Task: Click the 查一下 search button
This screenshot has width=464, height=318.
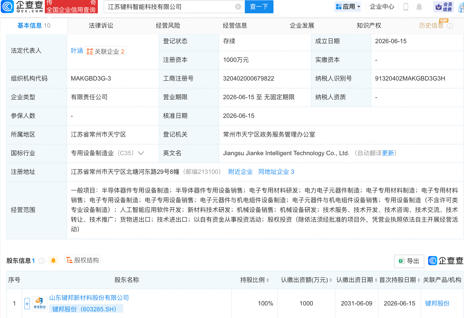Action: pyautogui.click(x=259, y=7)
